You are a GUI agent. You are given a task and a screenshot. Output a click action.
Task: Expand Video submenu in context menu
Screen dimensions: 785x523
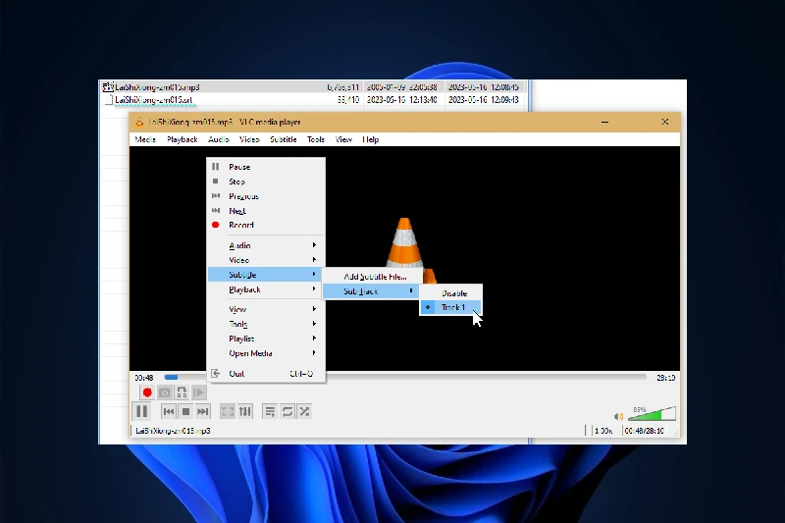pos(266,260)
